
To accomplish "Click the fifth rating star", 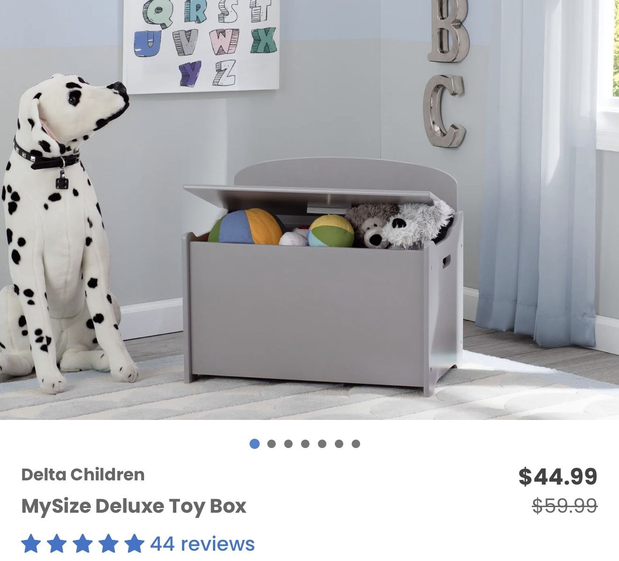I will (x=134, y=543).
